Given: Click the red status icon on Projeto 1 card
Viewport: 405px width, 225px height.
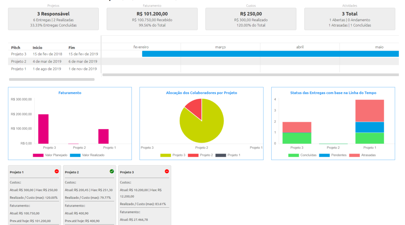Looking at the screenshot, I should coord(56,171).
